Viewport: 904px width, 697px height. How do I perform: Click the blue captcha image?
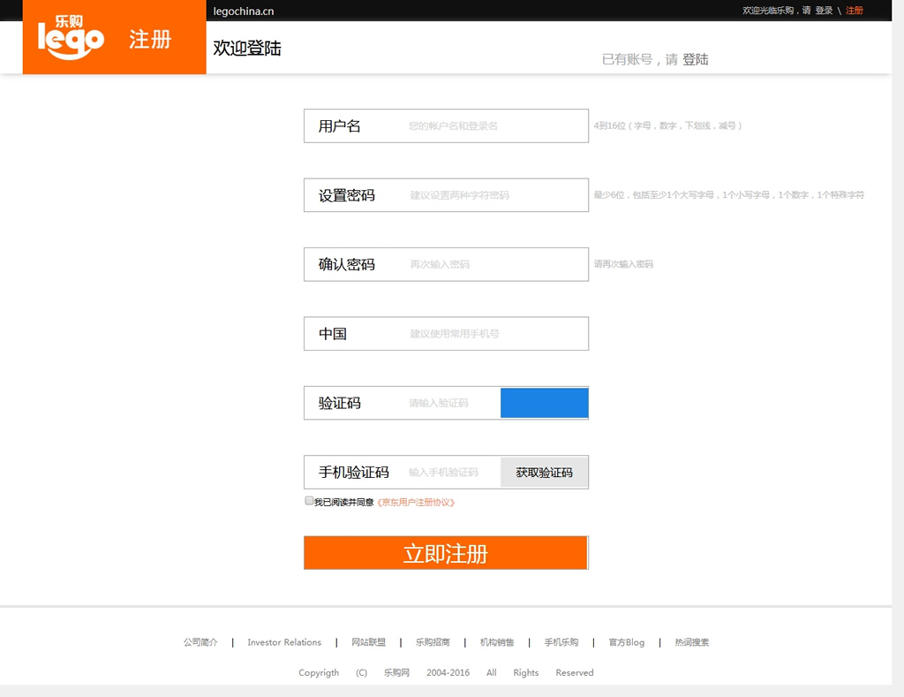point(544,403)
